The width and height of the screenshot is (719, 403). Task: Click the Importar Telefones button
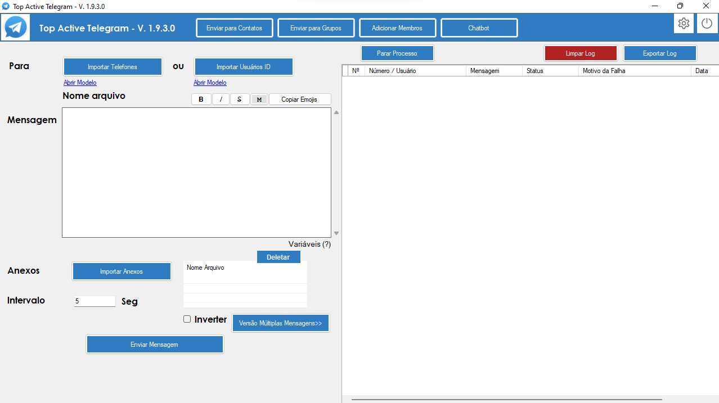click(113, 67)
